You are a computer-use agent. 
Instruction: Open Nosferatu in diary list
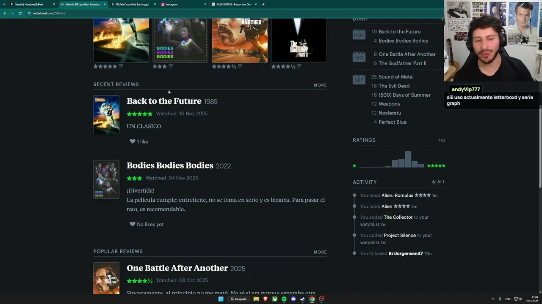click(x=390, y=113)
